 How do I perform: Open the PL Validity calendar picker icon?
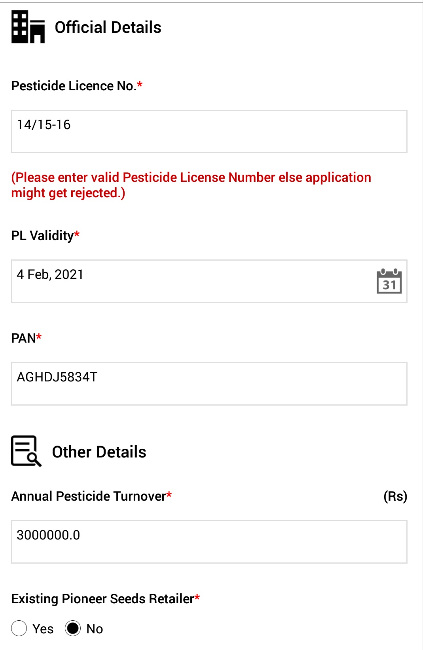pyautogui.click(x=389, y=281)
